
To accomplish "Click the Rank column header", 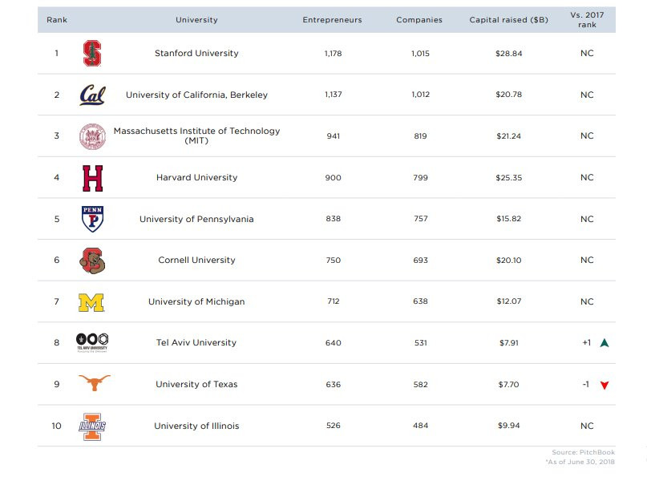I will (x=57, y=20).
